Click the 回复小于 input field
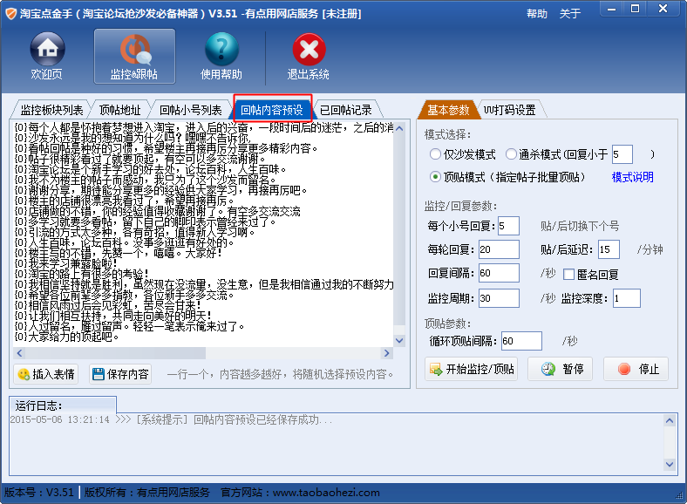Viewport: 687px width, 504px height. tap(622, 154)
